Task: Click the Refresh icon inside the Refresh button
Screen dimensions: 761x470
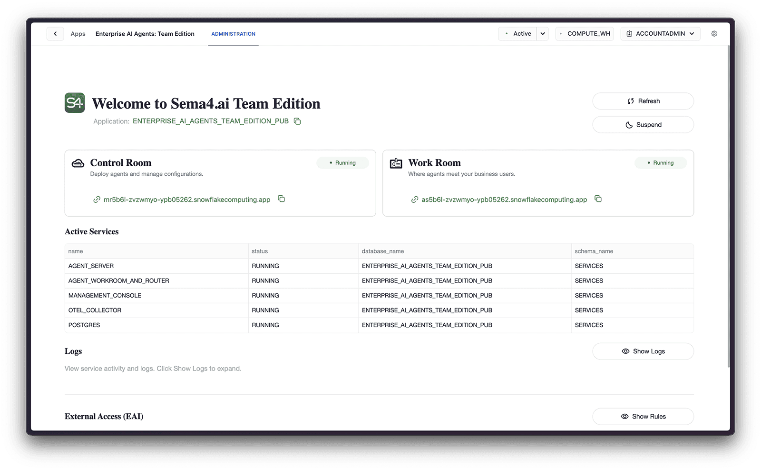Action: coord(630,101)
